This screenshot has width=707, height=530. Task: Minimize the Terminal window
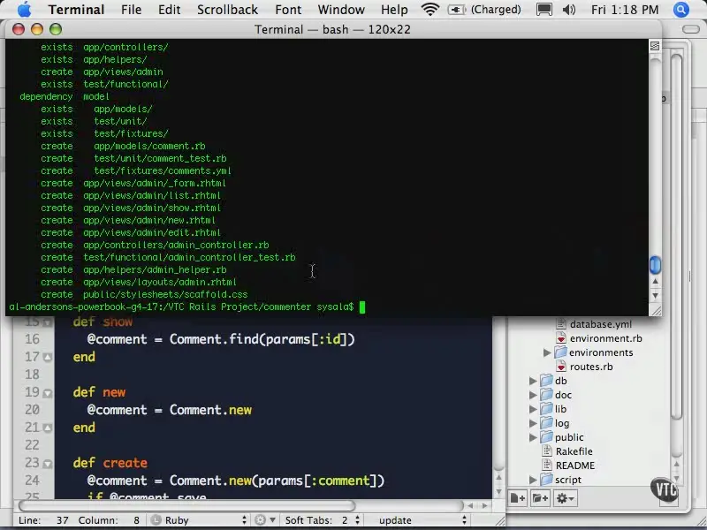37,29
